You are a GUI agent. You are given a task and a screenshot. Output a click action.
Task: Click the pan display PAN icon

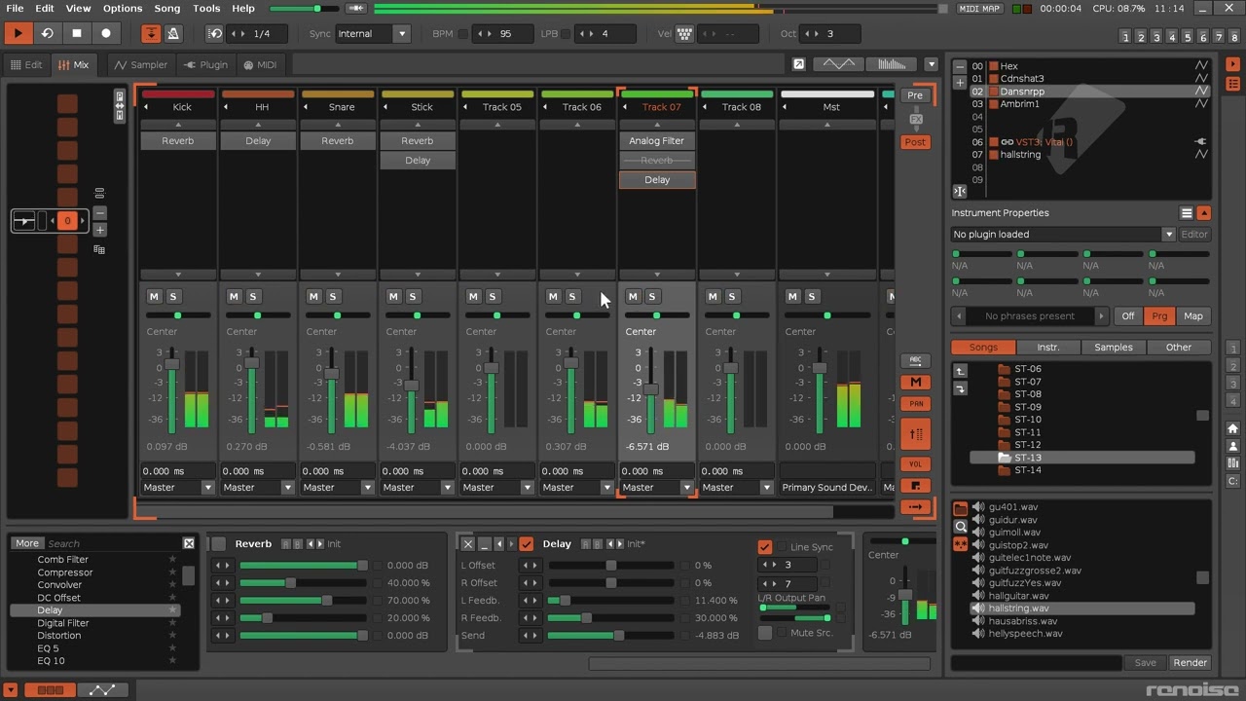coord(915,403)
